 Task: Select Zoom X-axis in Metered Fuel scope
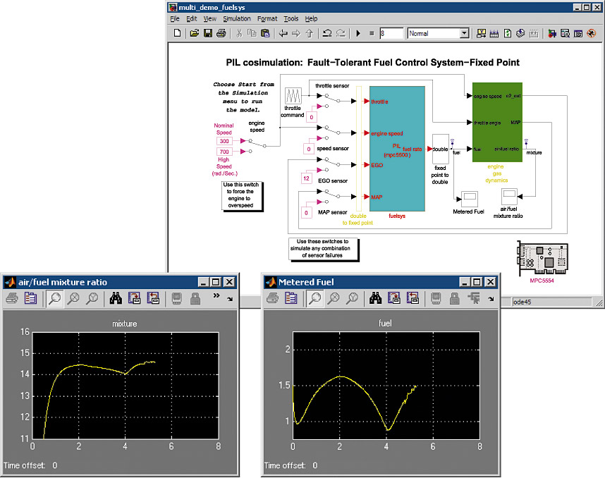334,299
